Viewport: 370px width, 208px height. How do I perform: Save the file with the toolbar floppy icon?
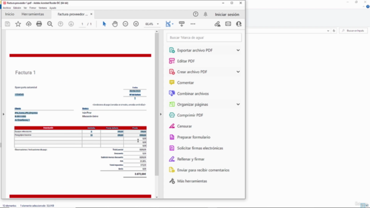point(8,24)
